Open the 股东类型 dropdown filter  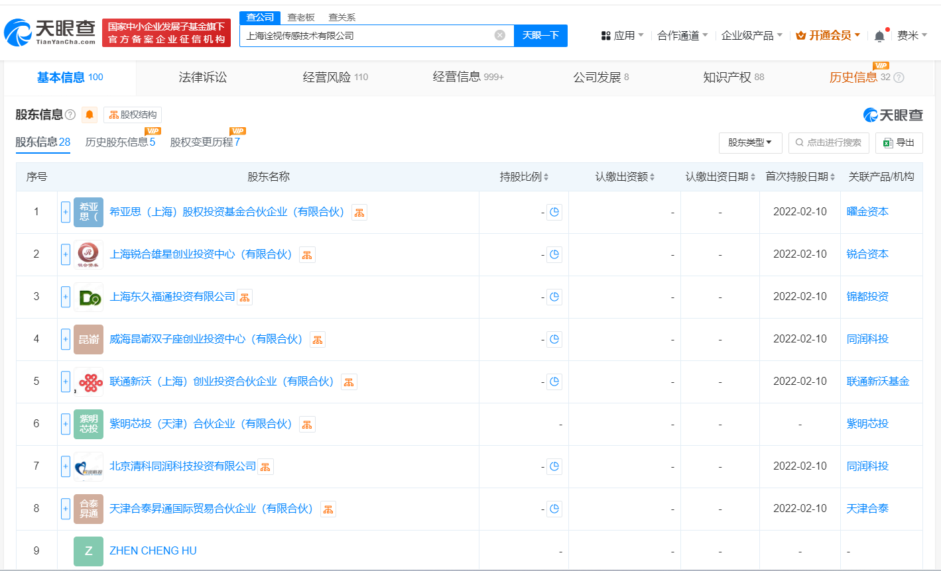pyautogui.click(x=750, y=142)
